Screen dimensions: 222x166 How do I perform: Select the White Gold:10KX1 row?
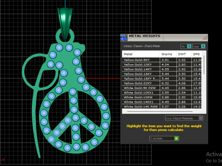coord(162,93)
